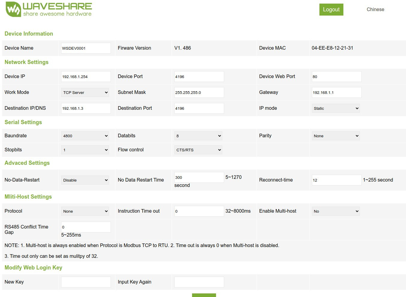
Task: Click the Serial Settings heading
Action: [23, 122]
